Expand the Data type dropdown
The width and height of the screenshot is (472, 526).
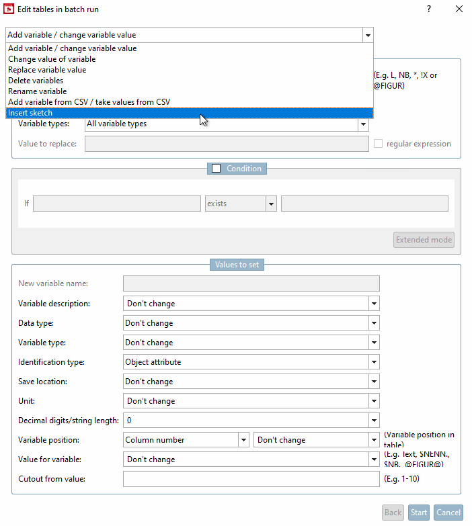tap(374, 323)
